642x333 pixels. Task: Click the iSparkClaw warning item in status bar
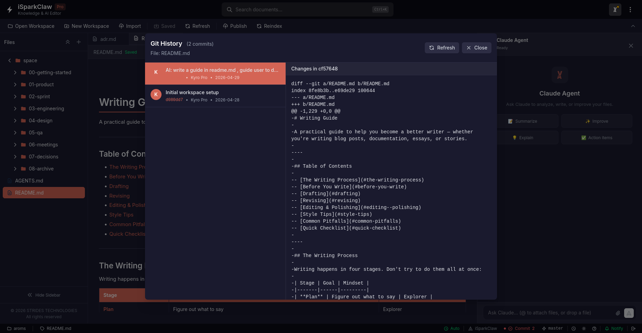tap(483, 329)
